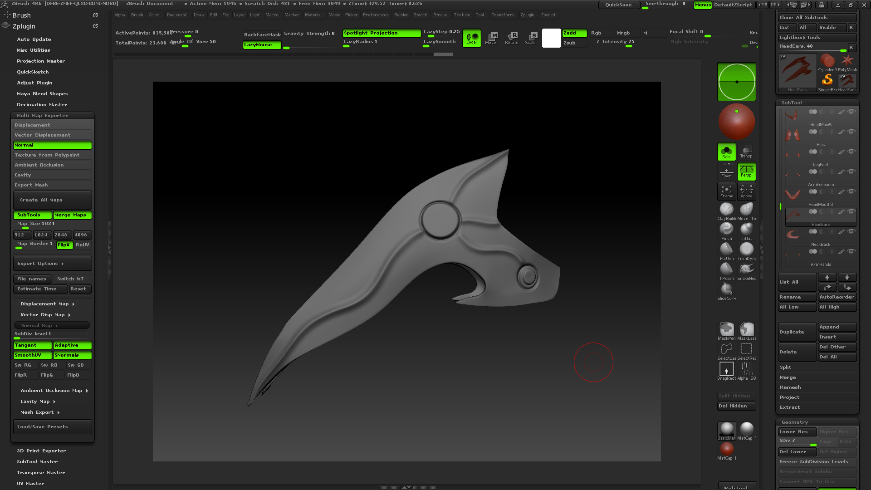The height and width of the screenshot is (490, 871).
Task: Select the hPolish brush icon
Action: point(726,269)
